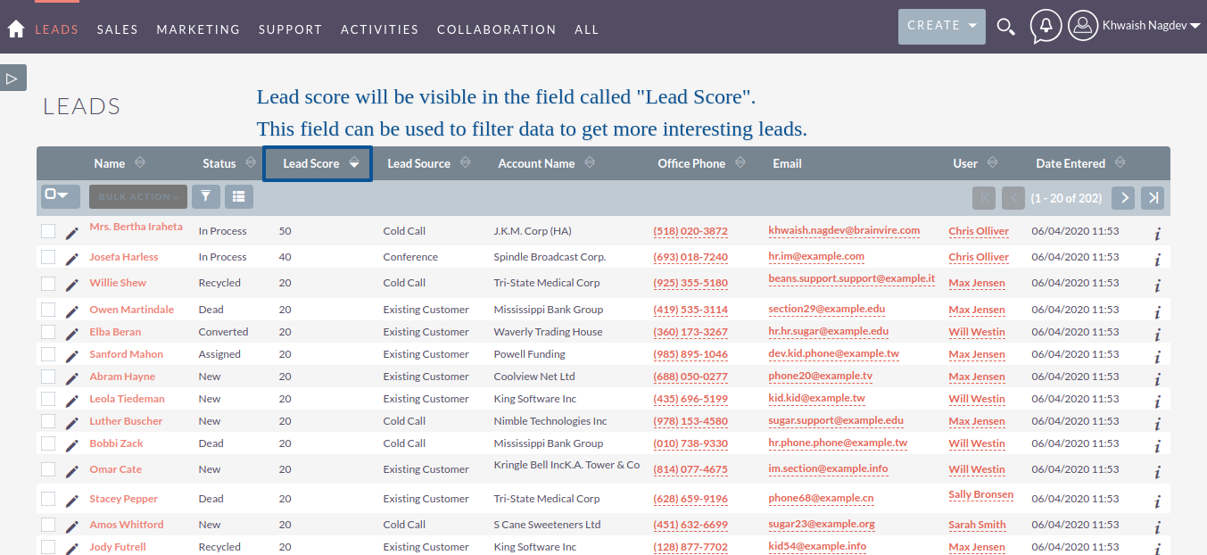Open user Sally Bronsen's profile link
This screenshot has width=1207, height=555.
[981, 494]
